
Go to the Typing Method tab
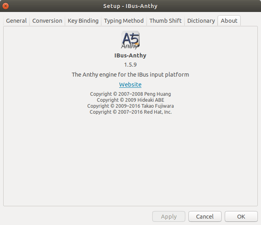coord(124,21)
